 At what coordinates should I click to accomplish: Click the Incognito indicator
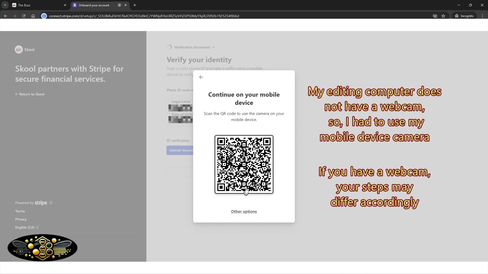tap(464, 16)
